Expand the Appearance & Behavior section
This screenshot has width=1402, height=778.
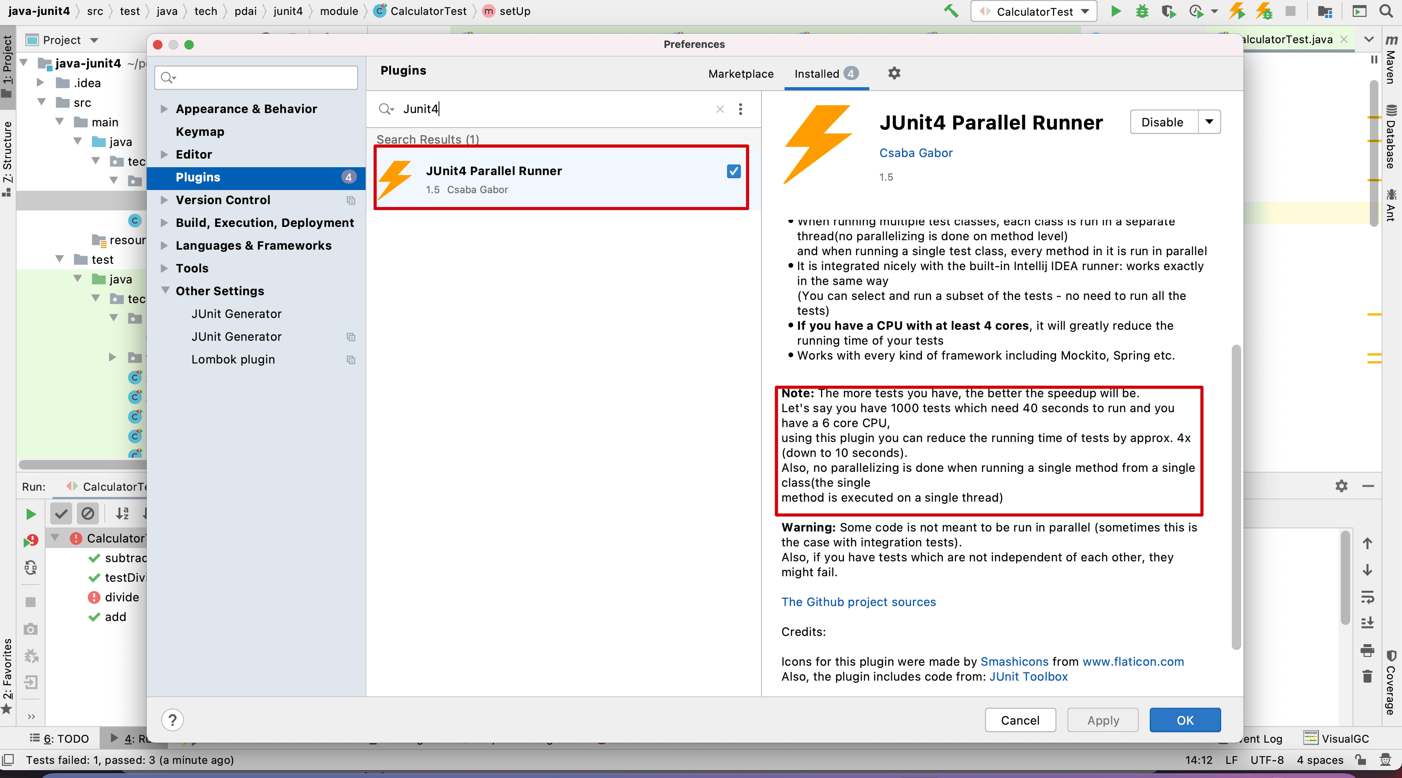coord(164,109)
